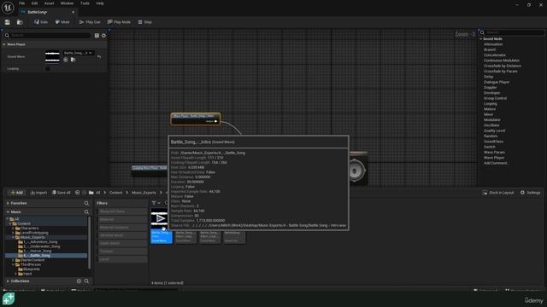
Task: Click the Stop playback button
Action: coord(145,22)
